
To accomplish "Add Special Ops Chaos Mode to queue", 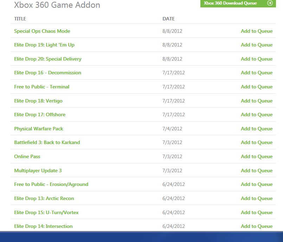I will coord(257,31).
